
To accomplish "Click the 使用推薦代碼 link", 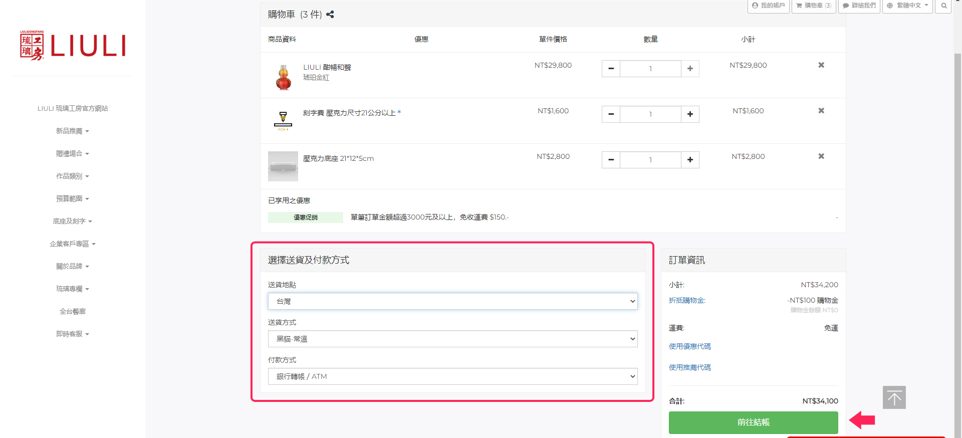I will [x=690, y=367].
